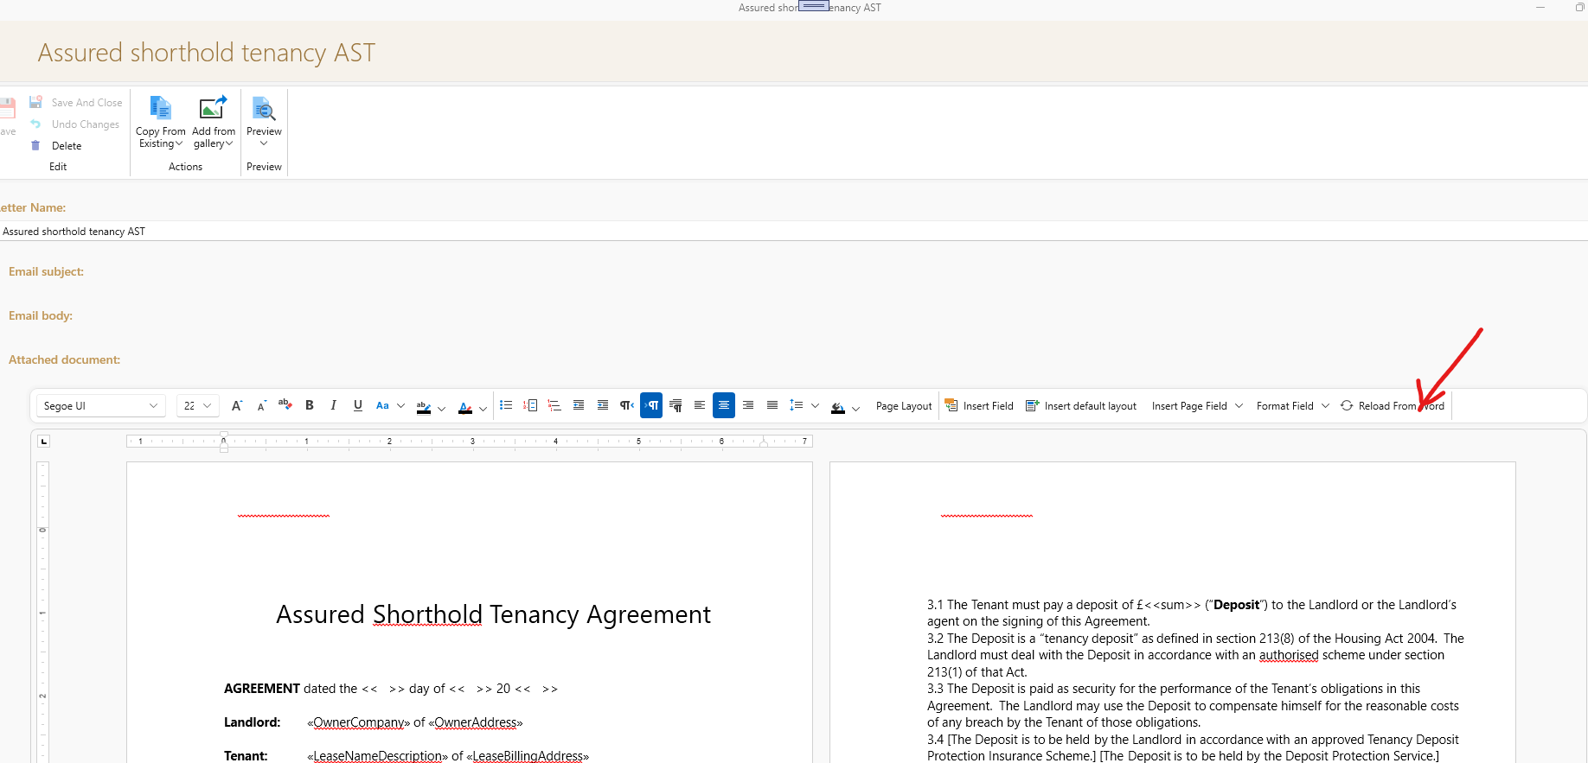This screenshot has width=1588, height=763.
Task: Click the "AGREEMENT" word in the document
Action: pyautogui.click(x=262, y=689)
